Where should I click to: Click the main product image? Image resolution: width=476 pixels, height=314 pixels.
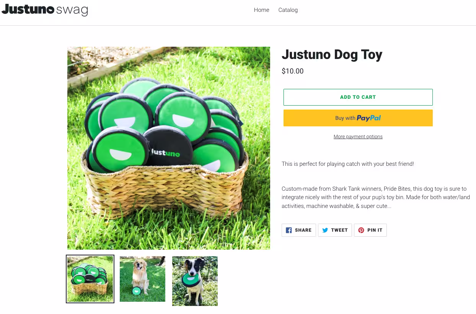(169, 148)
